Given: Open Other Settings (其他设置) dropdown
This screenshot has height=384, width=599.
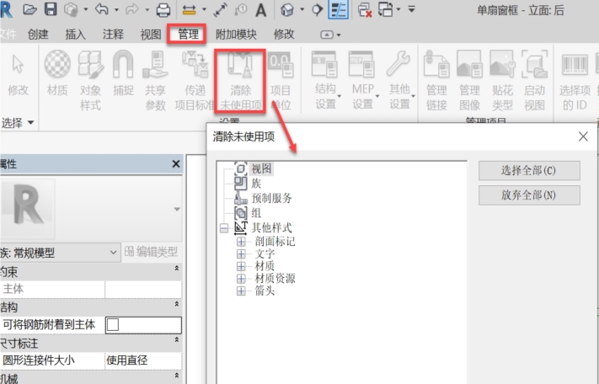Looking at the screenshot, I should 399,80.
